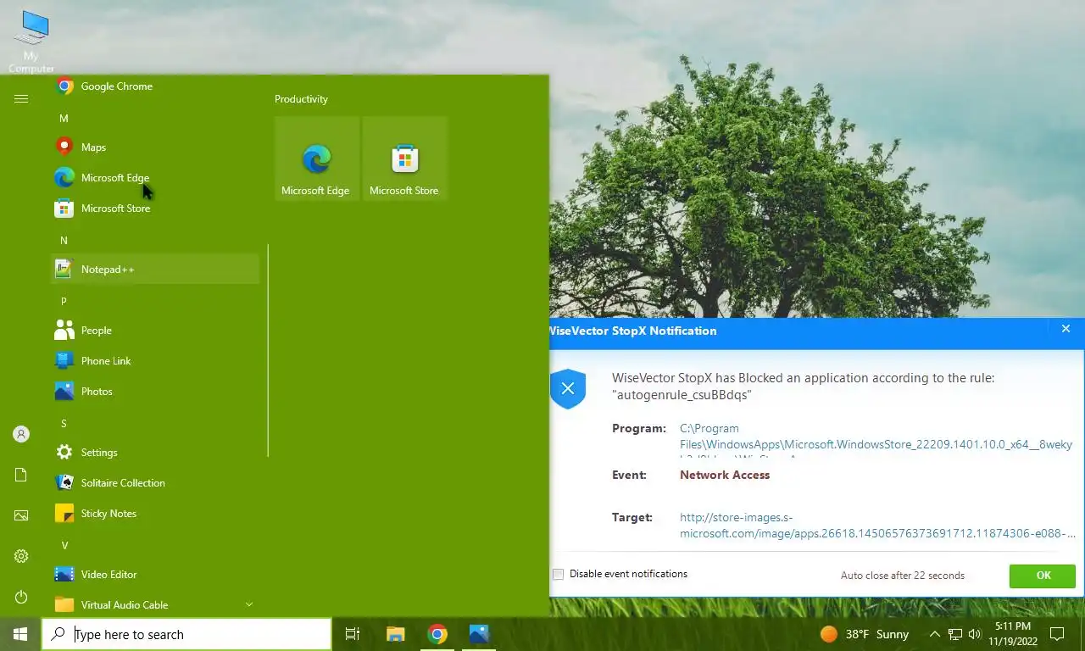Click the M letter header in app list
The image size is (1085, 651).
click(x=64, y=119)
